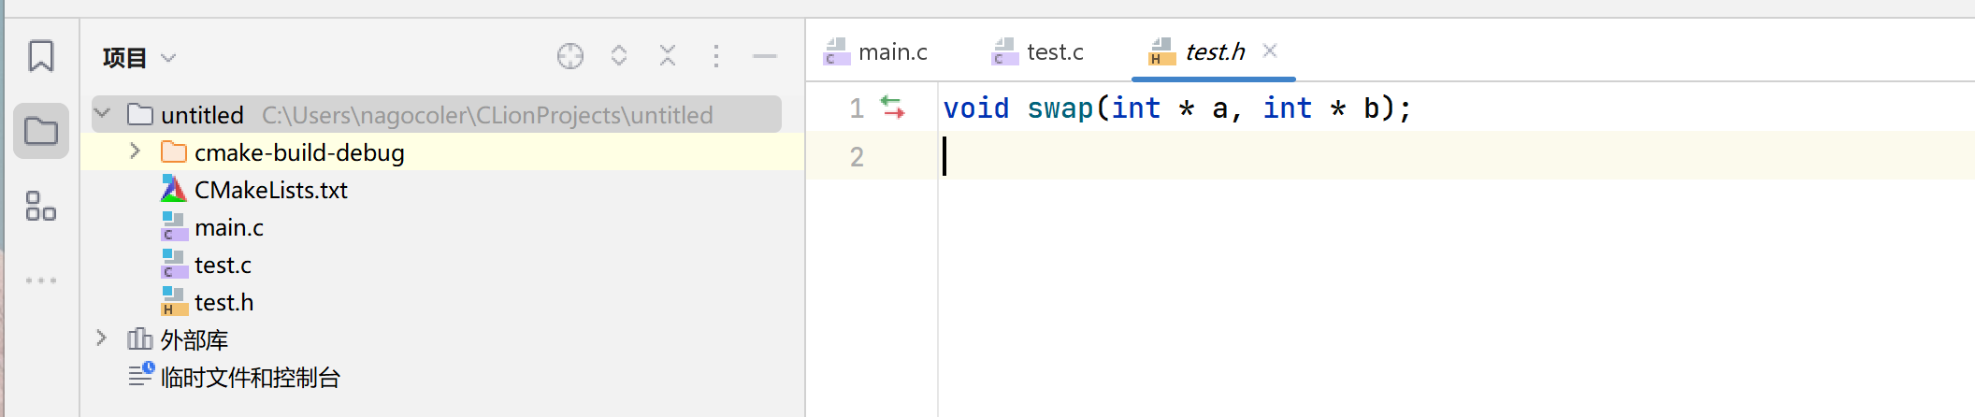Screen dimensions: 1975x417
Task: Open the Structure tool window
Action: [x=41, y=206]
